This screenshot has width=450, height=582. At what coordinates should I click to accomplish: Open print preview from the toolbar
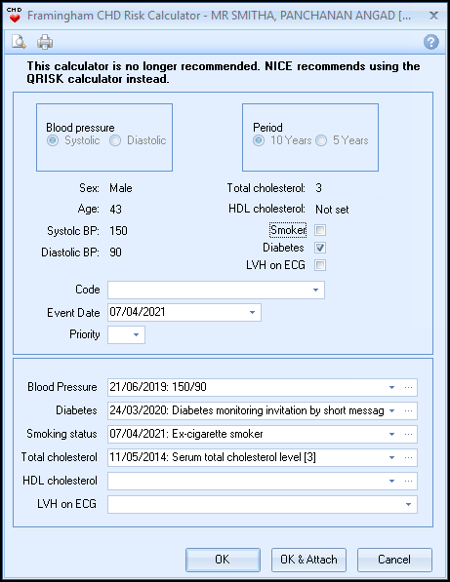19,42
